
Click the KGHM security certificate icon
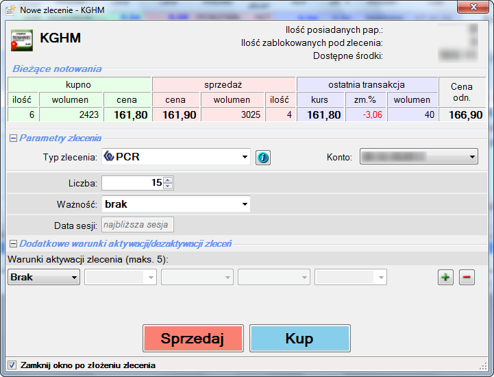(x=22, y=40)
